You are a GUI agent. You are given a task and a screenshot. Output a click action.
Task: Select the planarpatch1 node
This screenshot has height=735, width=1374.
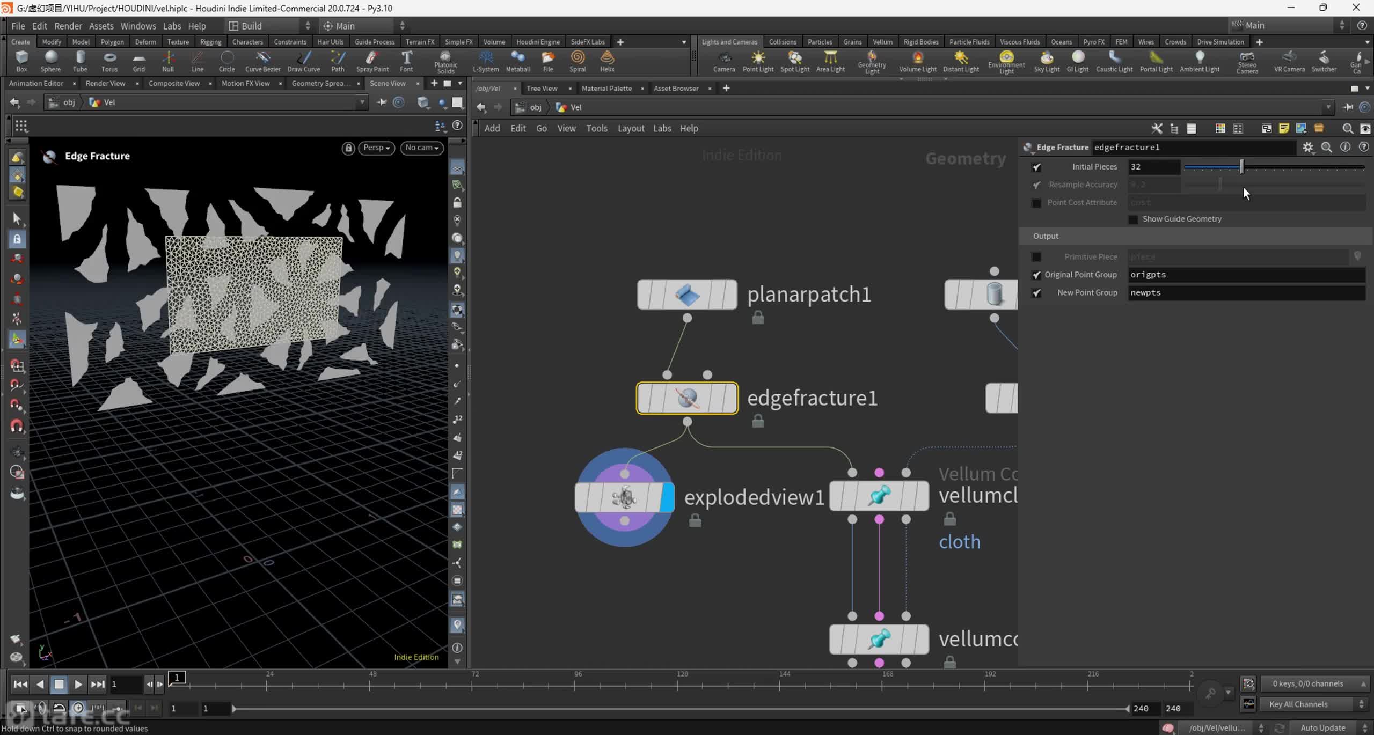pos(687,294)
